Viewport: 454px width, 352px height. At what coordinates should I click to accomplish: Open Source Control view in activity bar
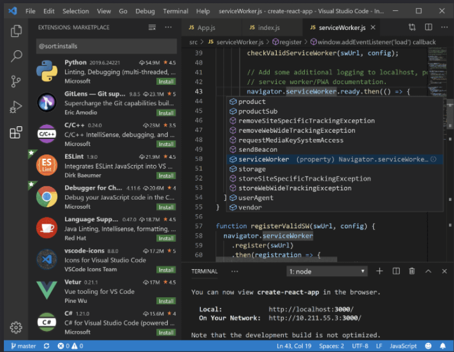coord(16,82)
